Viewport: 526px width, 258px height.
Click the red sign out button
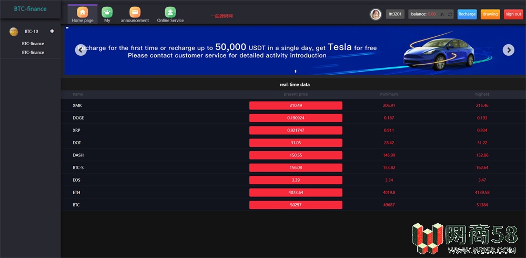pos(513,14)
